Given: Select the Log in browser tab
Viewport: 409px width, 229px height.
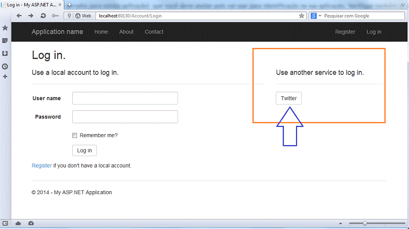Looking at the screenshot, I should (31, 5).
